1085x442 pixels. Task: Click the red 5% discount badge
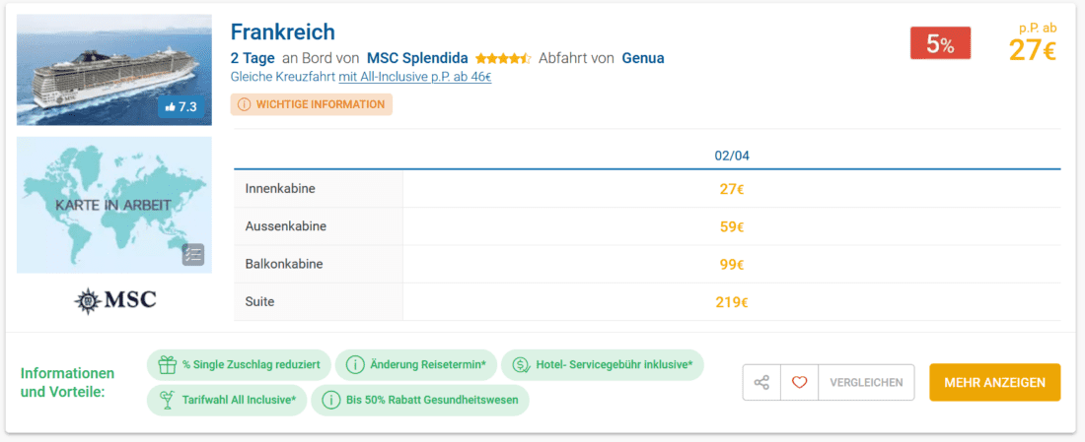pos(939,43)
